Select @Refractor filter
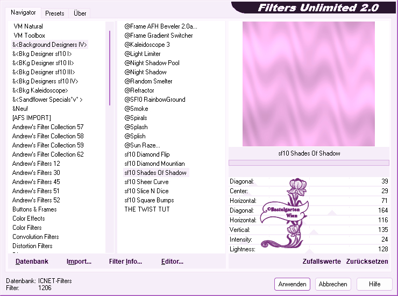Viewport: 398px width, 296px height. pyautogui.click(x=139, y=90)
